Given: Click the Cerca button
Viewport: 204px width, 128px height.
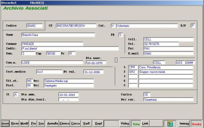Looking at the screenshot, I should point(75,124).
